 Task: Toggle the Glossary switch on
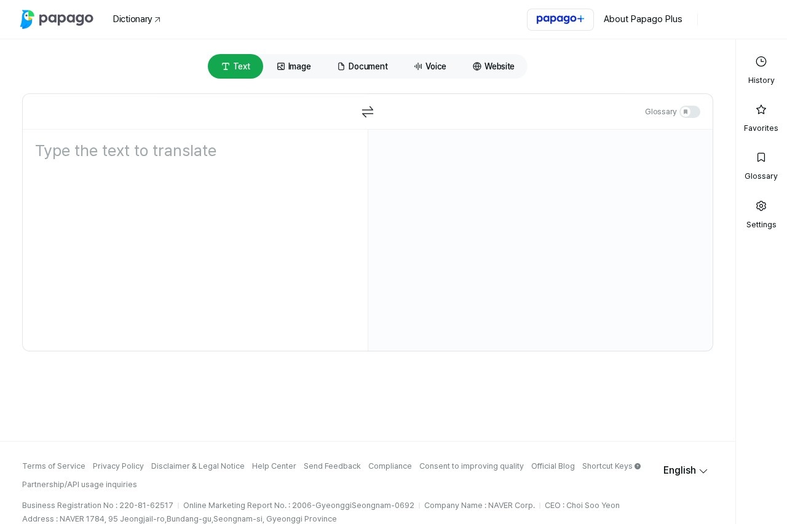(690, 112)
